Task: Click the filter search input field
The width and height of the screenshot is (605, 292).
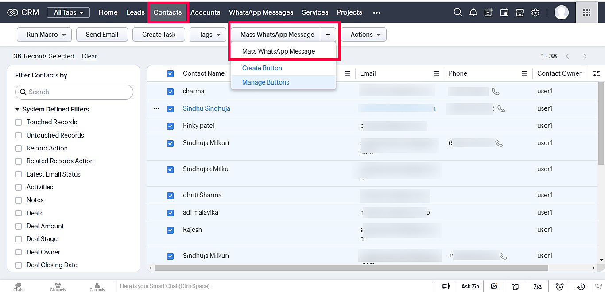Action: [74, 92]
